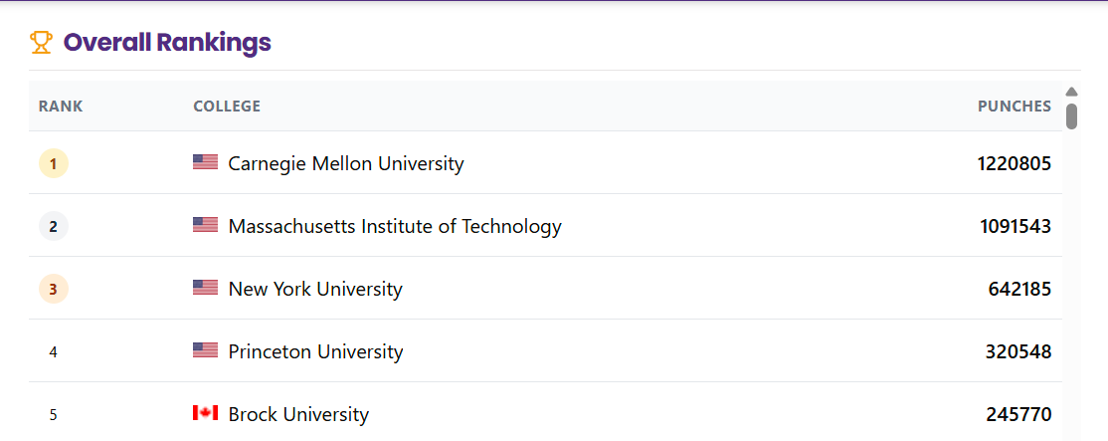This screenshot has height=441, width=1108.
Task: Click the US flag beside Princeton University
Action: (205, 349)
